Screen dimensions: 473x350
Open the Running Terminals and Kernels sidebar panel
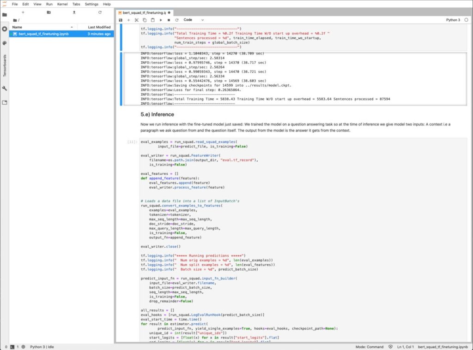click(5, 29)
